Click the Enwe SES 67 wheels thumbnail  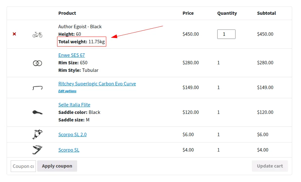(37, 63)
